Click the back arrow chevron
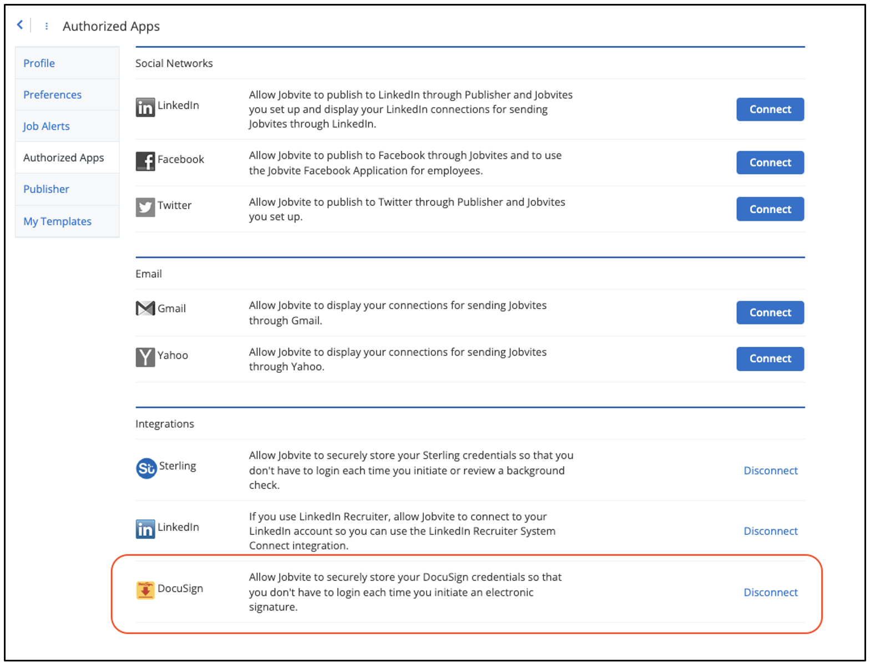The image size is (870, 667). [20, 24]
